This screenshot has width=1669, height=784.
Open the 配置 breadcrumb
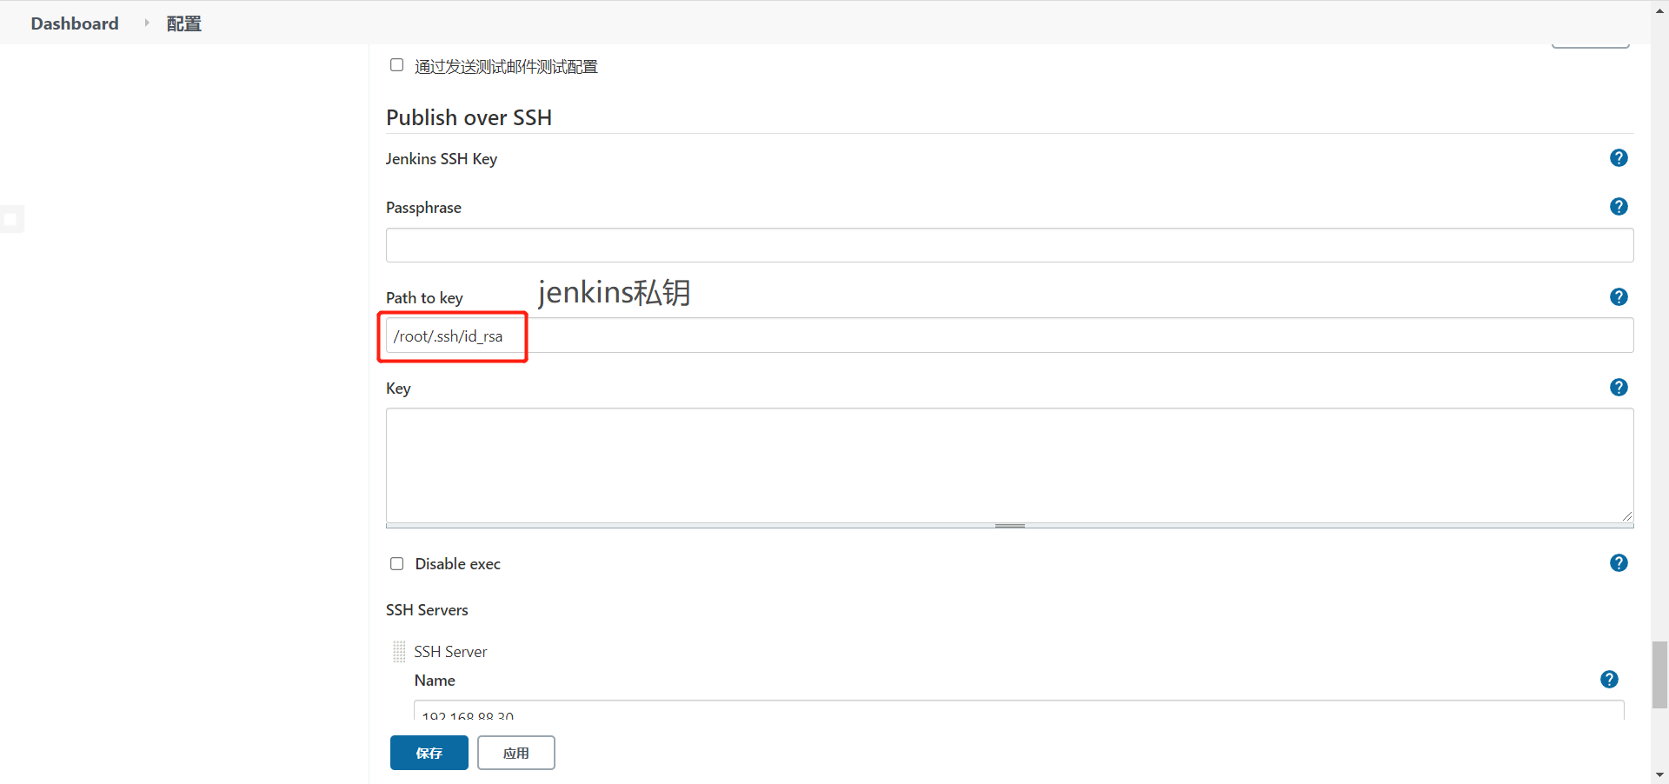tap(183, 23)
